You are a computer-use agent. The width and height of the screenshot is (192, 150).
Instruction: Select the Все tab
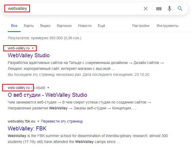pyautogui.click(x=14, y=26)
